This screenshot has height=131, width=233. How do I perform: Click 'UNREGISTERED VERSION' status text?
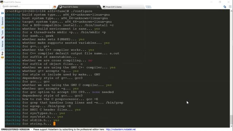point(15,130)
